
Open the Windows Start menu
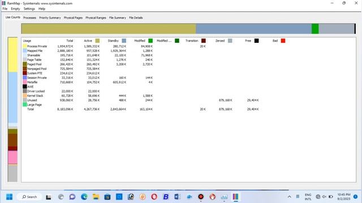point(10,197)
